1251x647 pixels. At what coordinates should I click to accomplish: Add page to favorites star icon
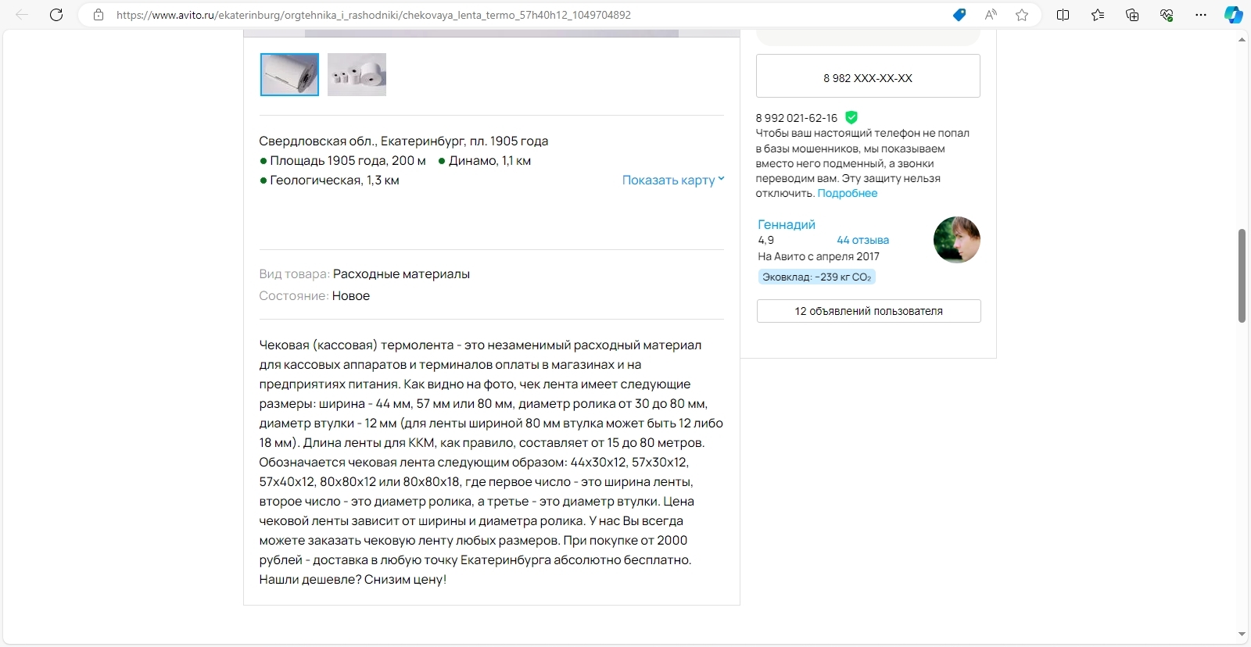pyautogui.click(x=1022, y=15)
